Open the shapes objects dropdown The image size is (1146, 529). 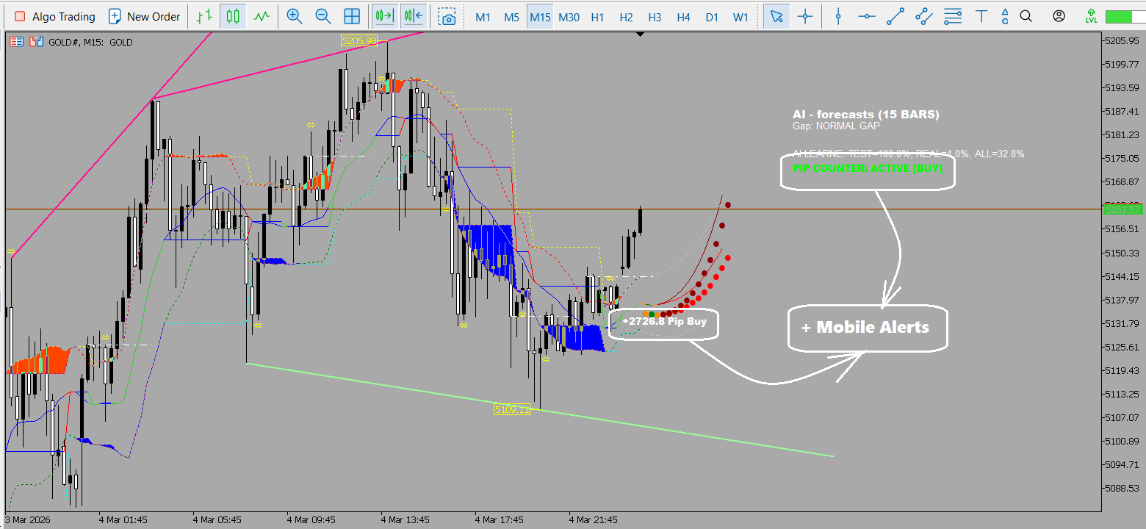click(1006, 16)
